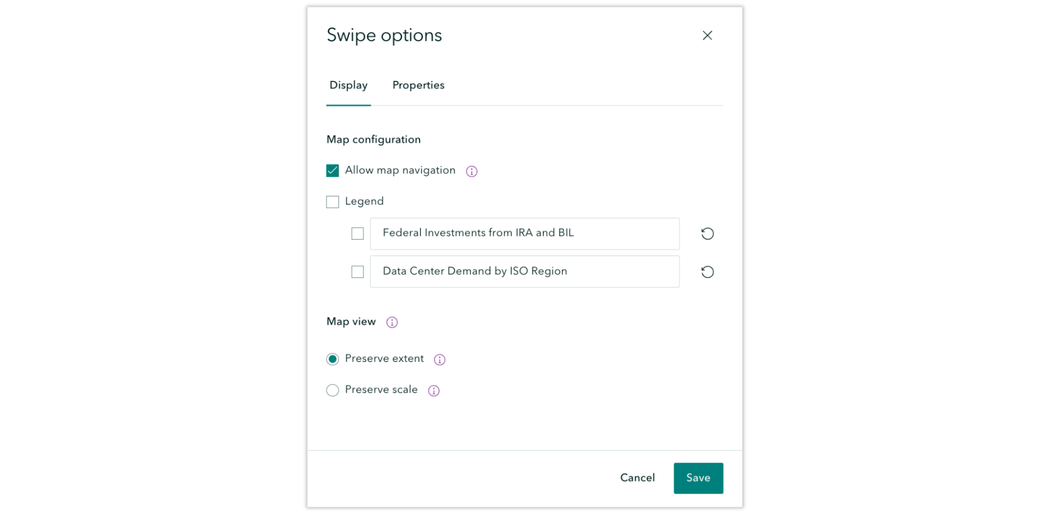Reset the Federal Investments legend title
This screenshot has width=1050, height=514.
[707, 234]
